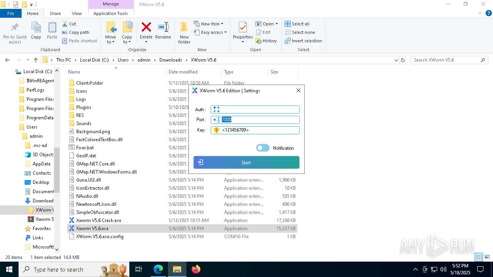This screenshot has height=277, width=493.
Task: Click the Refresh button by address bar
Action: tap(403, 60)
